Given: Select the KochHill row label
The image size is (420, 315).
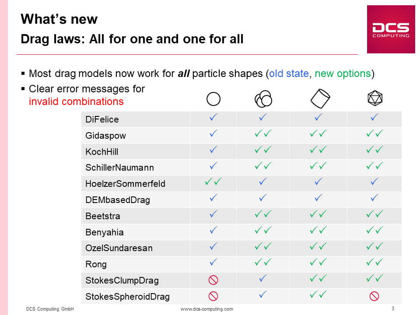Looking at the screenshot, I should click(x=101, y=152).
